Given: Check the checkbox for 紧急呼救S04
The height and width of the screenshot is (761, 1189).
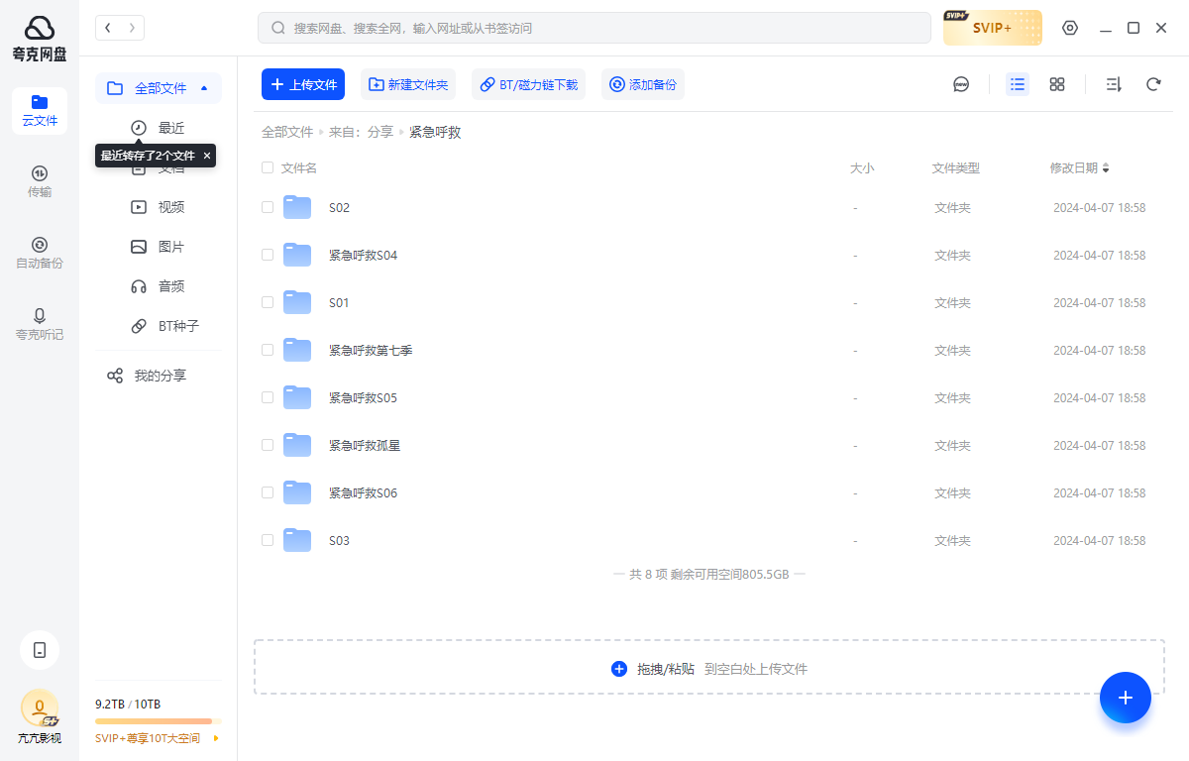Looking at the screenshot, I should [268, 255].
